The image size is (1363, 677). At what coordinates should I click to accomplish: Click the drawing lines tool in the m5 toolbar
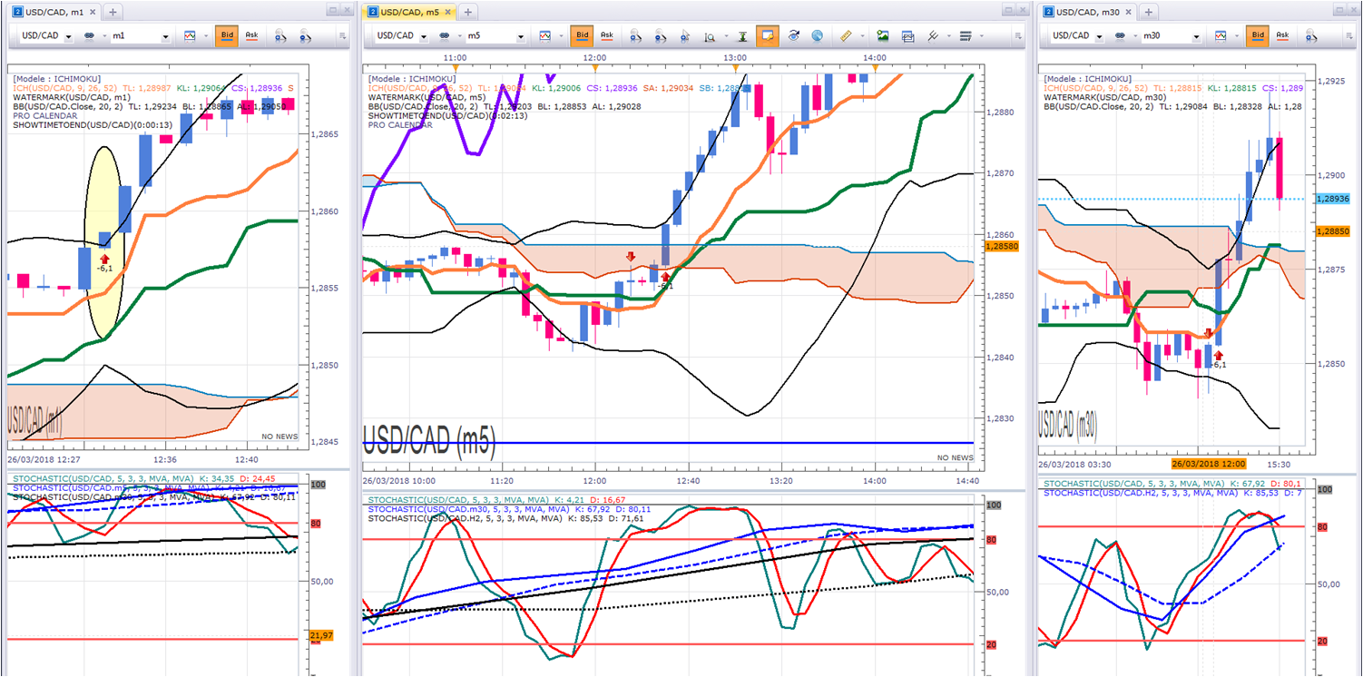(x=933, y=36)
